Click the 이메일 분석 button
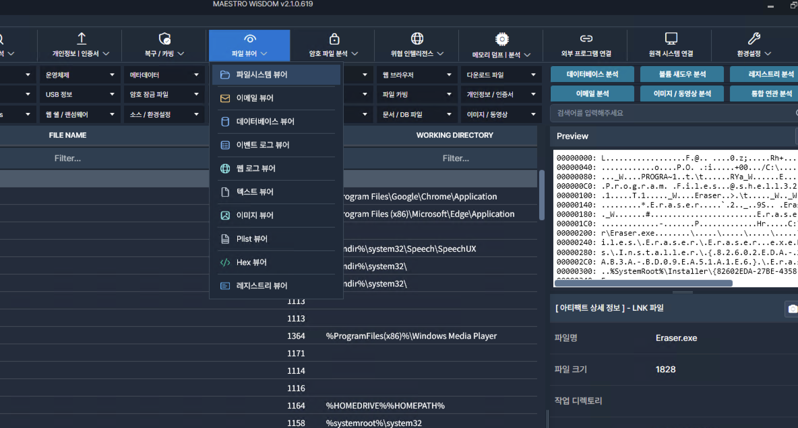This screenshot has height=428, width=798. pyautogui.click(x=592, y=94)
